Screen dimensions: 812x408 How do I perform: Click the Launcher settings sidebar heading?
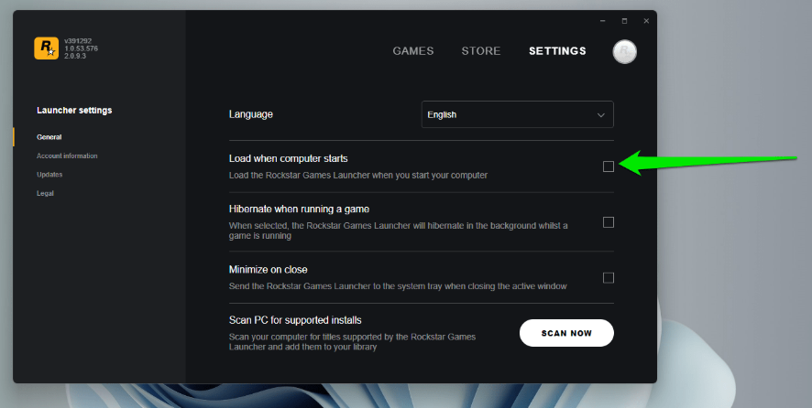(x=74, y=111)
